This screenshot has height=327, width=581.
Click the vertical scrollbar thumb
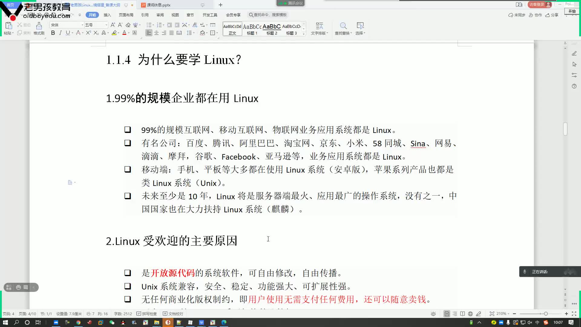[x=565, y=129]
